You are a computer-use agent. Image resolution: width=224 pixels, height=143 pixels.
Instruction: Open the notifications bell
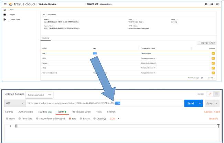211,4
